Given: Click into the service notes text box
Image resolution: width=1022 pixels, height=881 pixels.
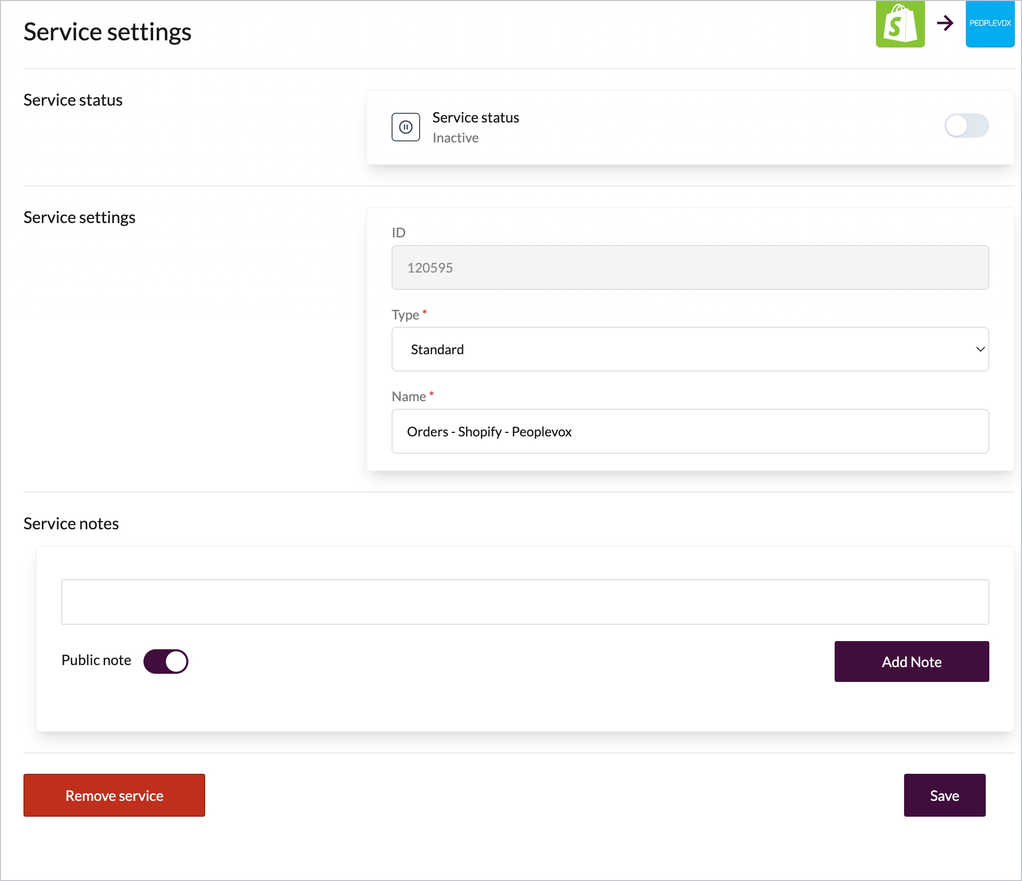Looking at the screenshot, I should pos(525,602).
